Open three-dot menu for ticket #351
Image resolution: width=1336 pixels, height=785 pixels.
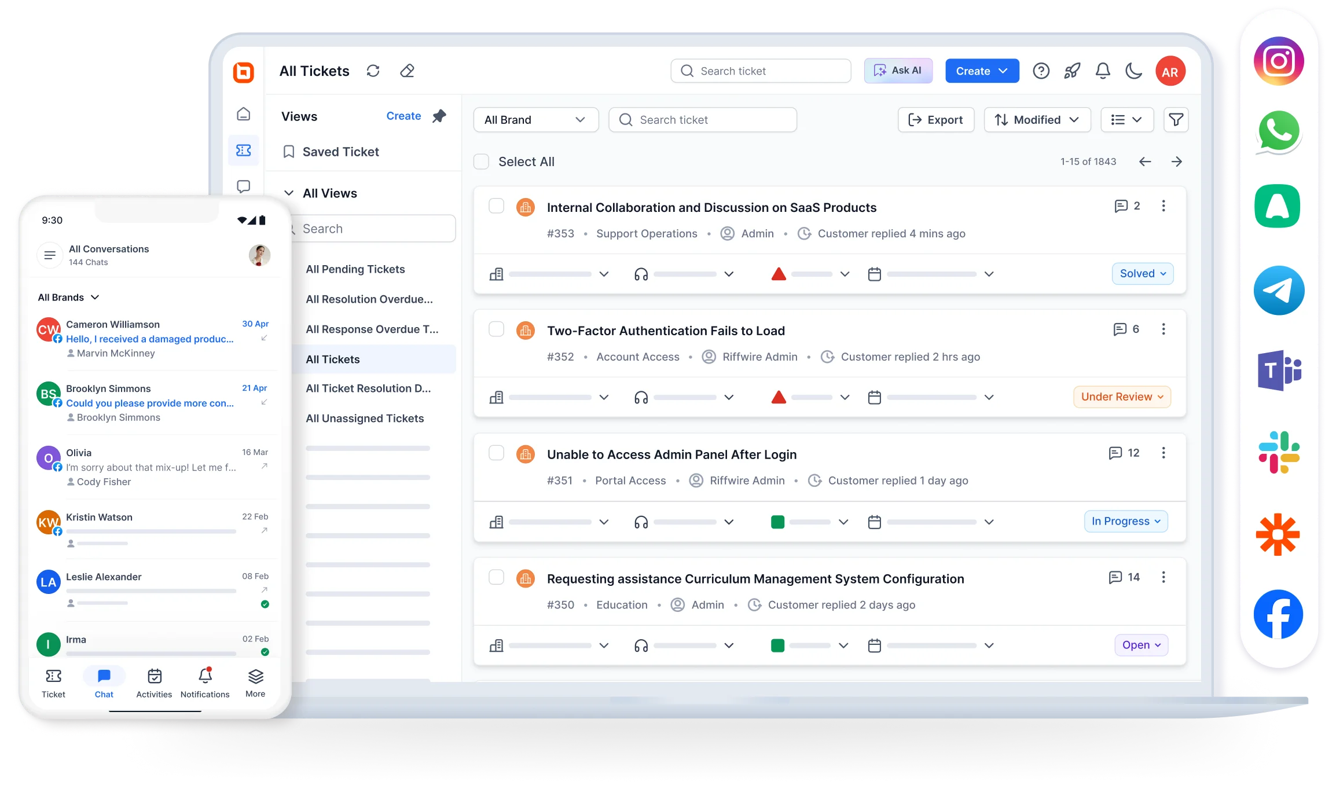point(1164,453)
